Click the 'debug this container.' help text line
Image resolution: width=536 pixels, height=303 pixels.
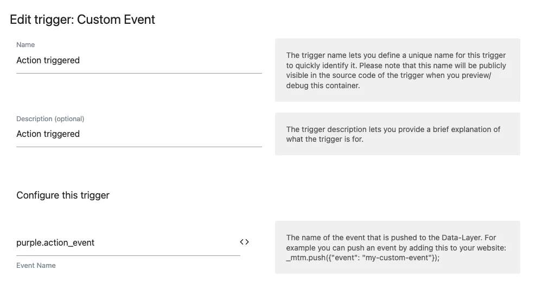point(323,85)
